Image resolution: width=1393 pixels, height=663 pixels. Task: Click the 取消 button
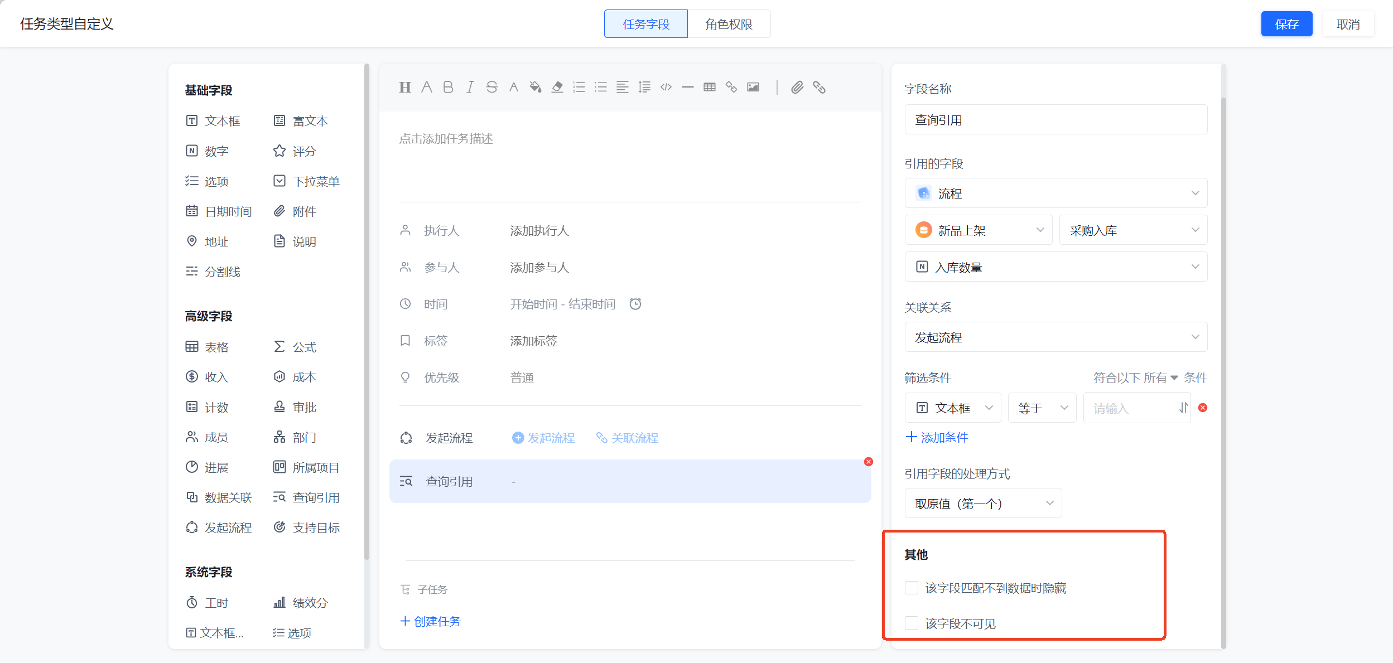(1348, 24)
